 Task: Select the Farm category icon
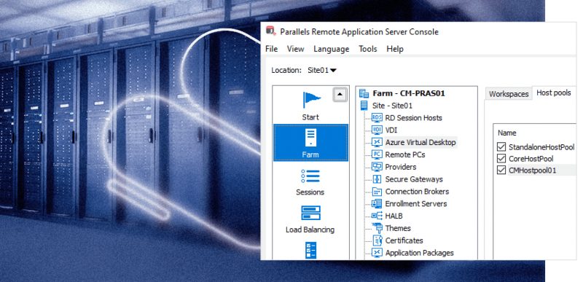[x=310, y=138]
